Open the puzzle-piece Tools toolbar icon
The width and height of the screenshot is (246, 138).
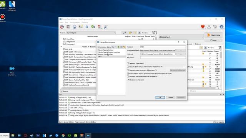[100, 27]
